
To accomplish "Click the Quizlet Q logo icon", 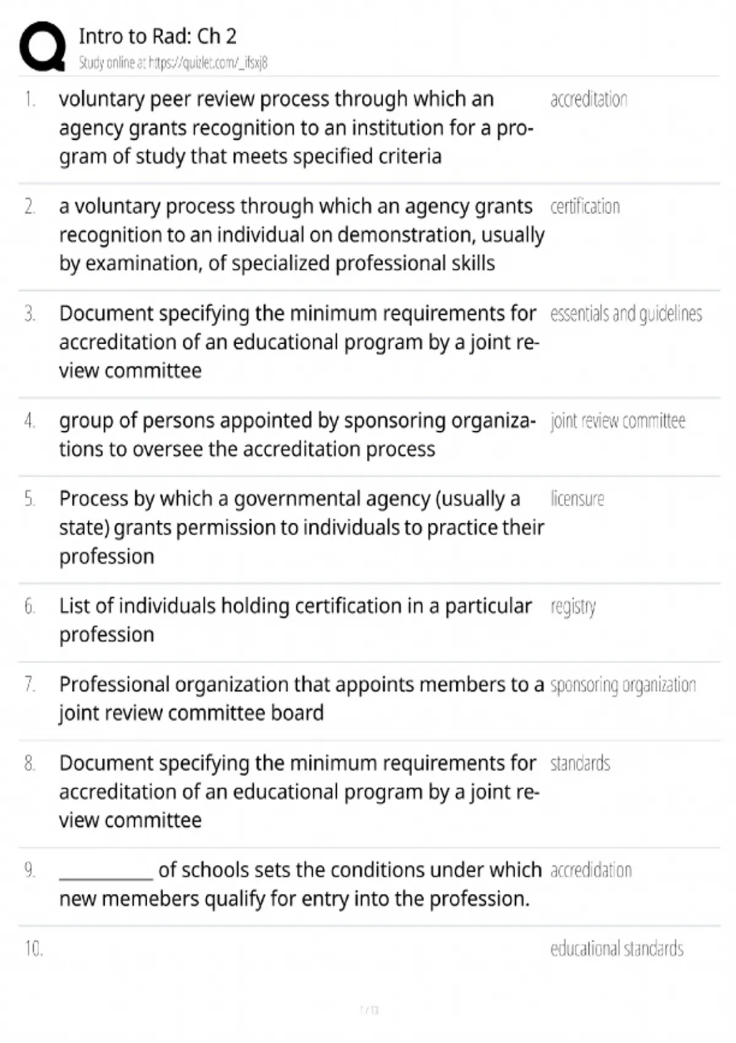I will 42,47.
